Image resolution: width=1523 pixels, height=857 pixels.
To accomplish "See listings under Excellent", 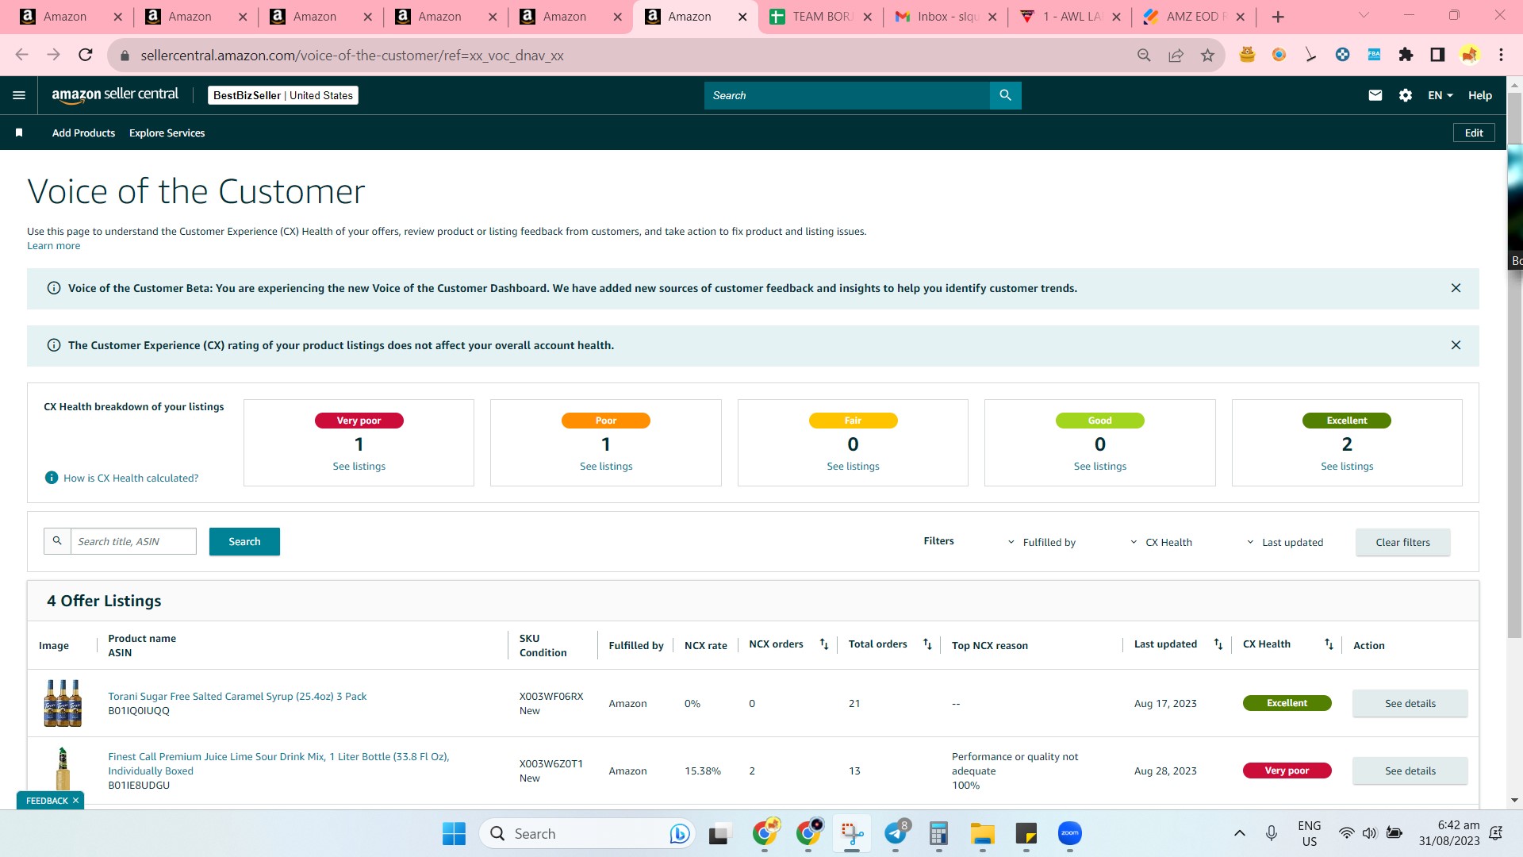I will (x=1347, y=466).
